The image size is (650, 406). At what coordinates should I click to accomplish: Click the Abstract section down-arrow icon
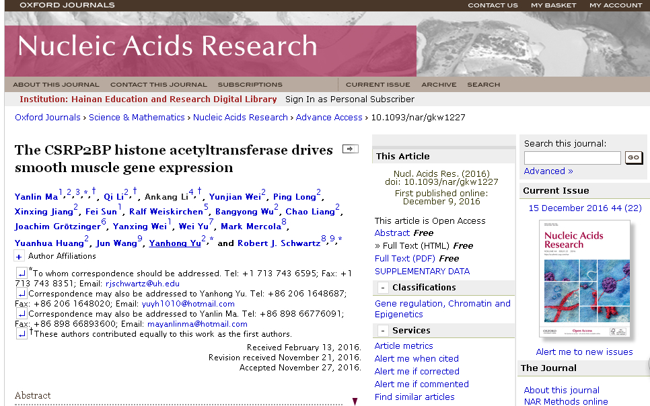pos(355,401)
